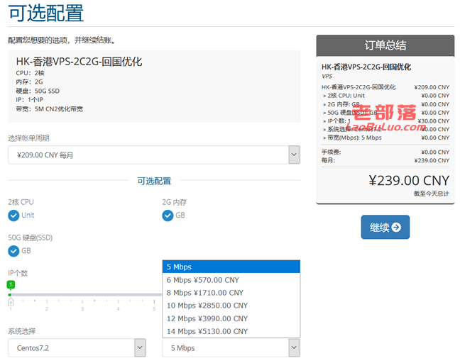This screenshot has width=460, height=363.
Task: Click the 订单总结 order summary header
Action: click(x=385, y=45)
